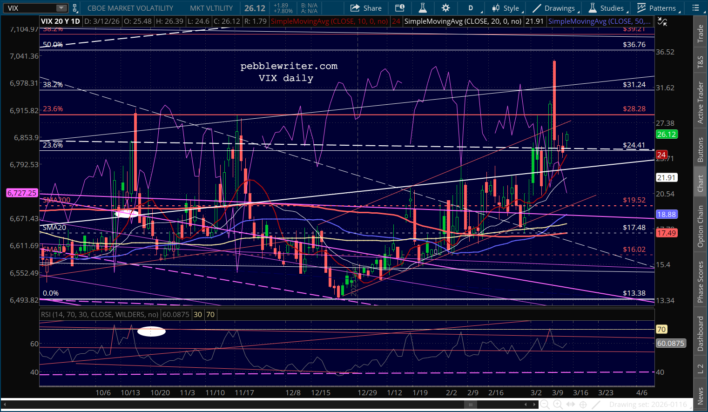Collapse the studies header with arrows icon
708x412 pixels.
(662, 21)
